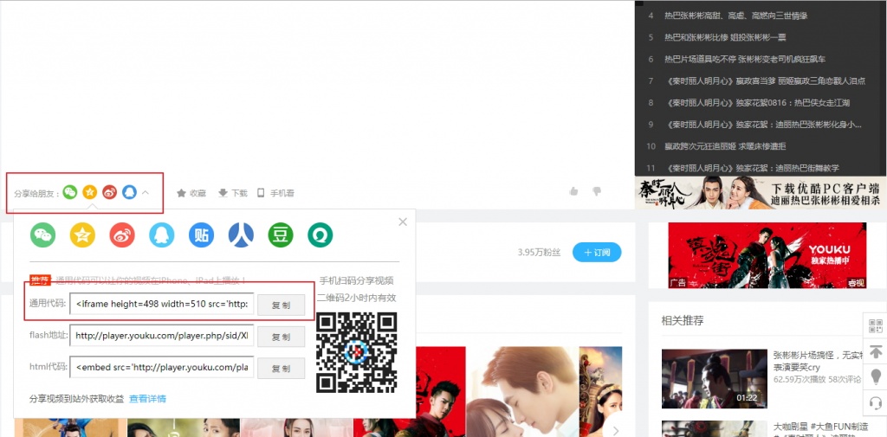Open 查看详情 link
Screen dimensions: 887x437
pyautogui.click(x=147, y=399)
